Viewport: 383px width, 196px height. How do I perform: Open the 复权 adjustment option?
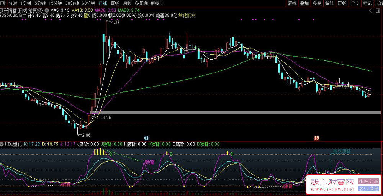(292, 3)
